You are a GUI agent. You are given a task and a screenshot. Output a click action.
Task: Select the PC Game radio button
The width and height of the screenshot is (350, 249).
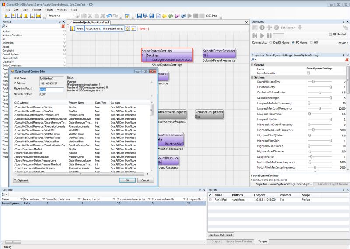tap(293, 42)
